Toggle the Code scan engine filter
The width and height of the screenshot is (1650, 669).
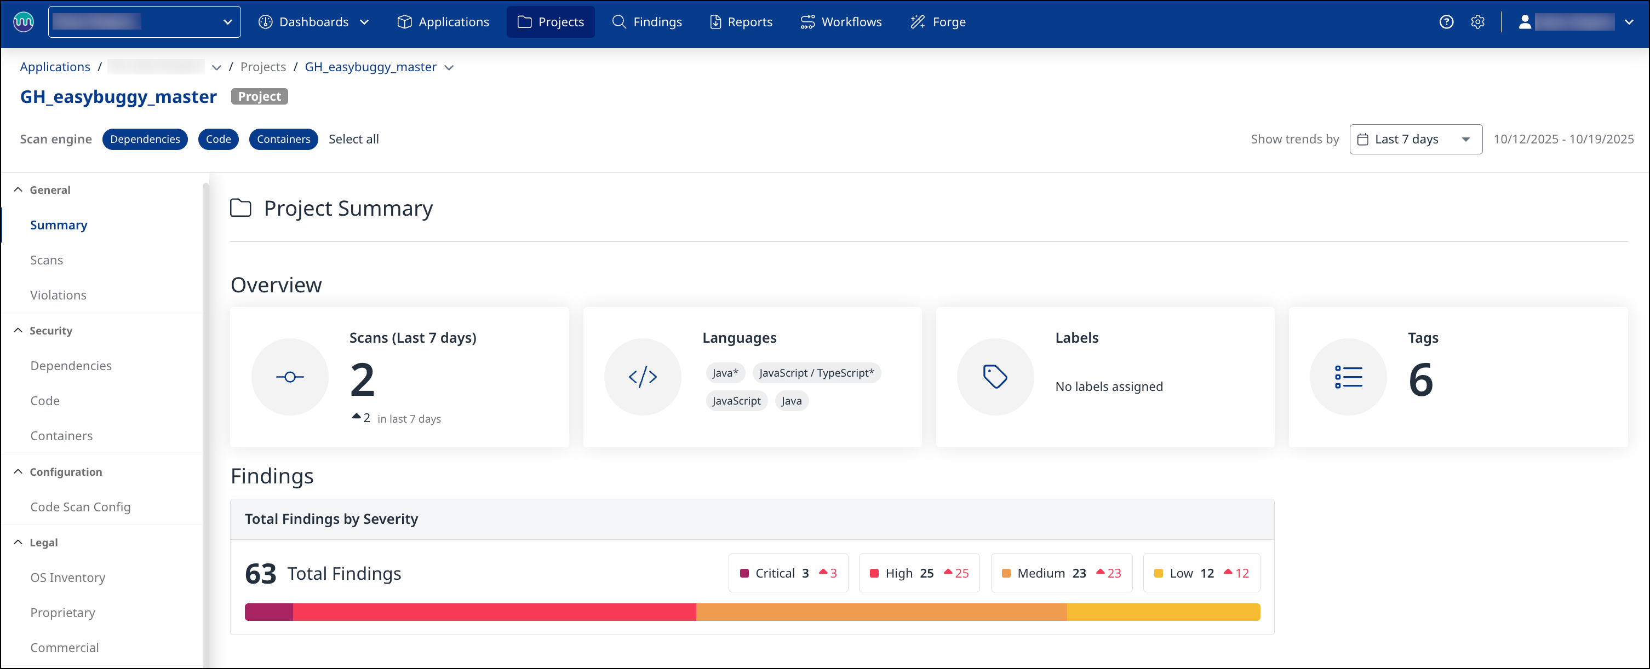point(218,139)
